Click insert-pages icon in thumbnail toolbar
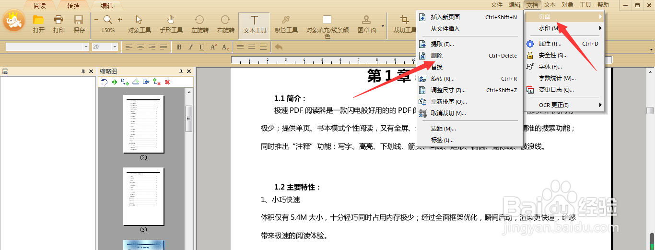 click(125, 82)
